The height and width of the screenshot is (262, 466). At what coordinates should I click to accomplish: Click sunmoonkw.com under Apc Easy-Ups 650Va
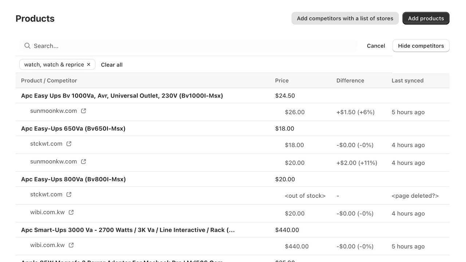[54, 162]
